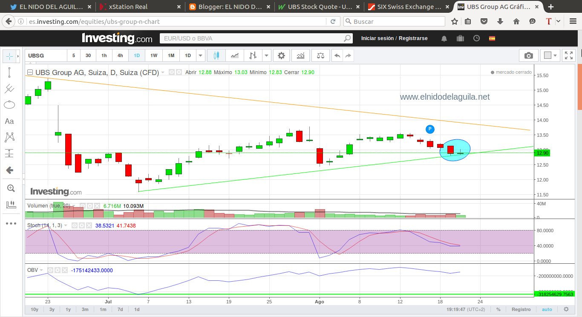Select the XABCD pattern tool

9,137
